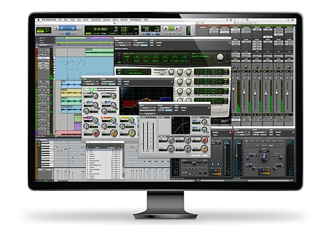Image resolution: width=332 pixels, height=225 pixels.
Task: Click the D-Verb Diffusion knob
Action: (254, 167)
